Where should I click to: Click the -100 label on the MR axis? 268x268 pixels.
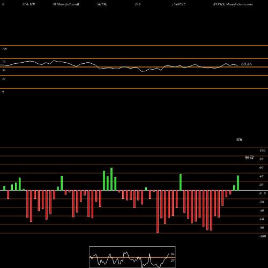coord(263,236)
